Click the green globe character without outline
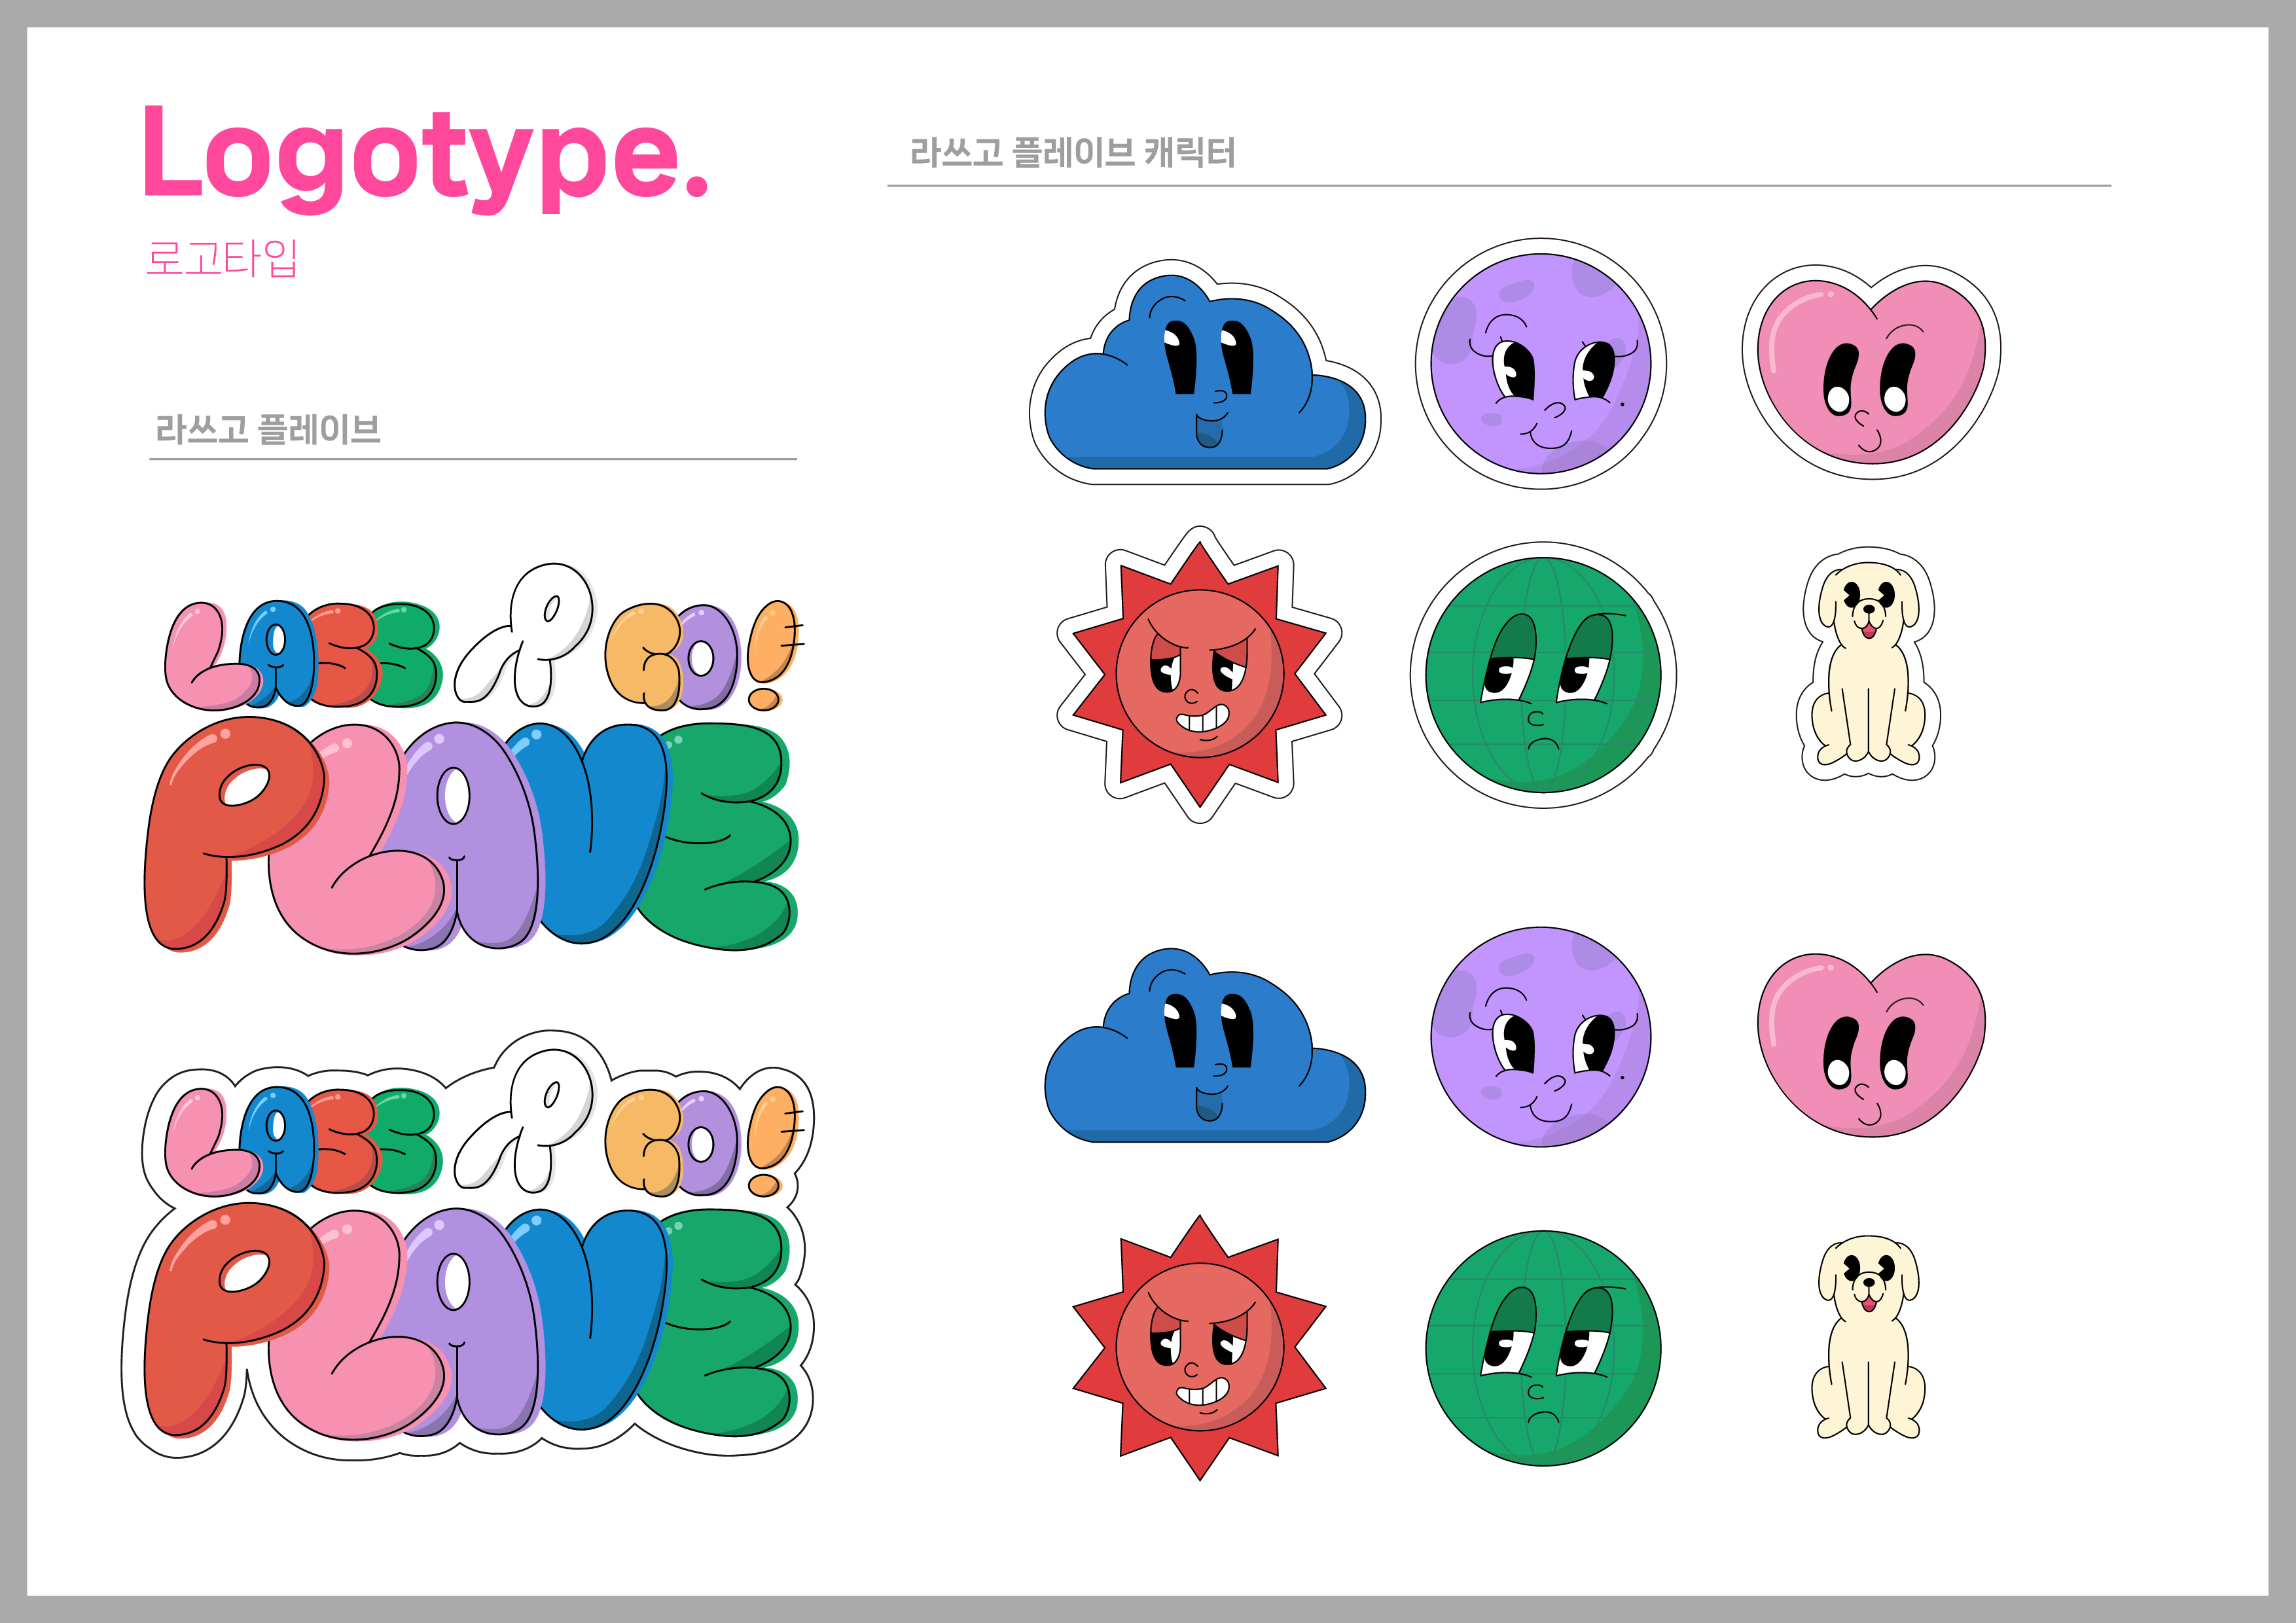The width and height of the screenshot is (2296, 1623). [1543, 1348]
